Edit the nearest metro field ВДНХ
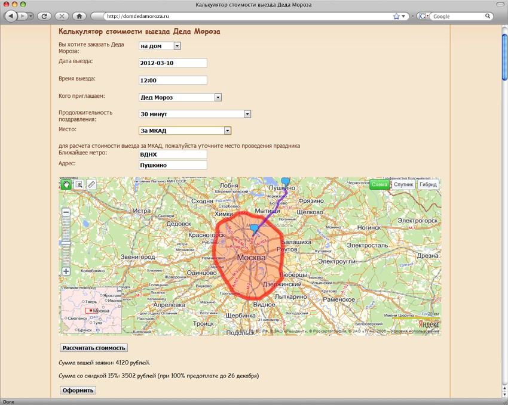Viewport: 508px width, 405px height. pyautogui.click(x=173, y=154)
